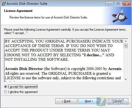This screenshot has width=132, height=108.
Task: Maximize the Acronis installer window
Action: pyautogui.click(x=118, y=4)
